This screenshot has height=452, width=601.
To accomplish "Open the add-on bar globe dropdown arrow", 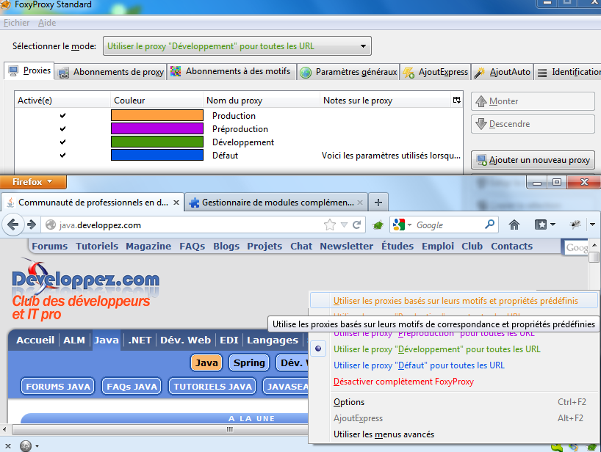I will 37,446.
